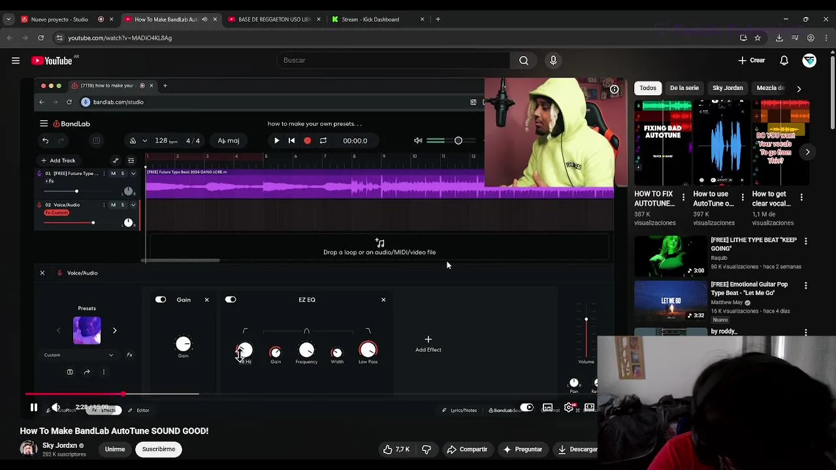The height and width of the screenshot is (470, 836).
Task: Close the Voice/Audio effects panel
Action: 42,273
